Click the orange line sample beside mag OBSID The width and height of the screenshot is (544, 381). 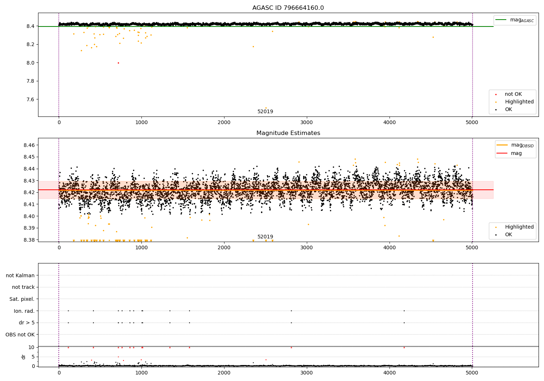(502, 145)
